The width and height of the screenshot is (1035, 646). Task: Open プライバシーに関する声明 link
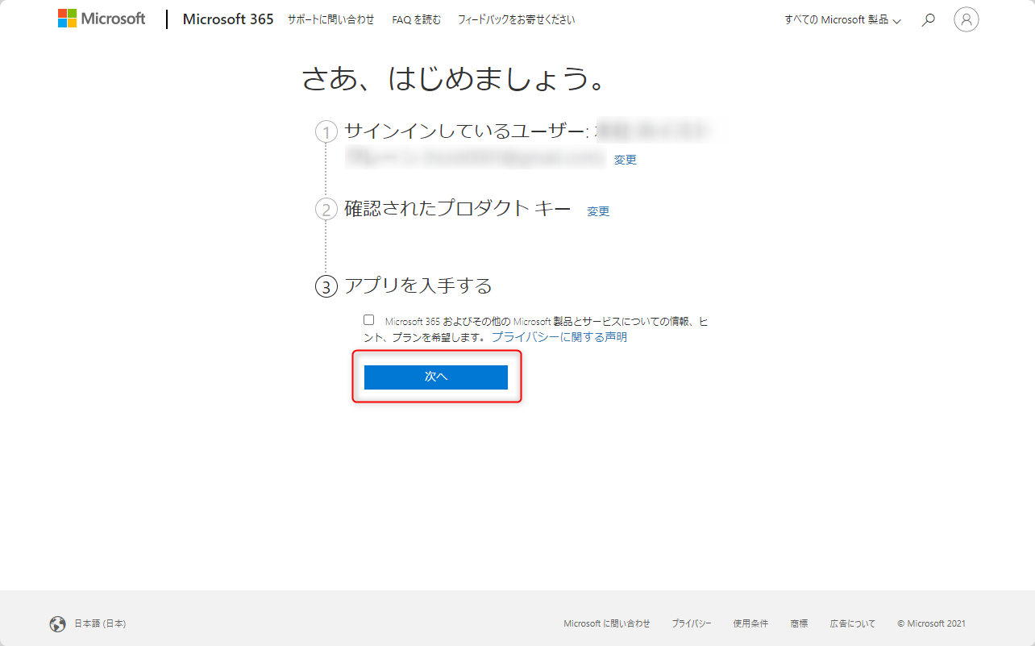[x=559, y=337]
